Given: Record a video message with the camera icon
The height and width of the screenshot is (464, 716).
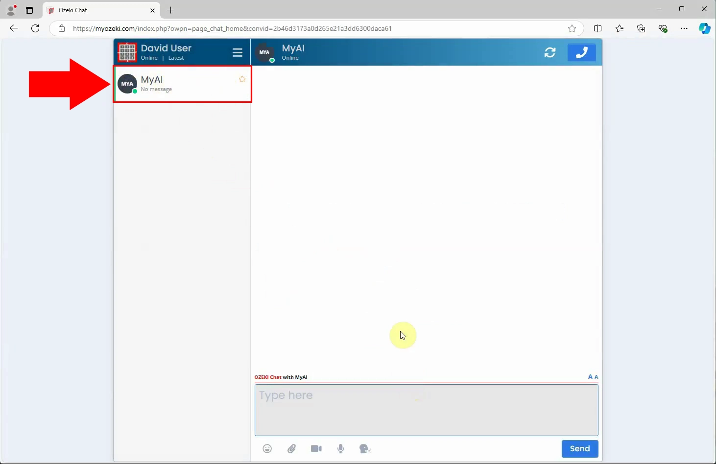Looking at the screenshot, I should click(316, 449).
